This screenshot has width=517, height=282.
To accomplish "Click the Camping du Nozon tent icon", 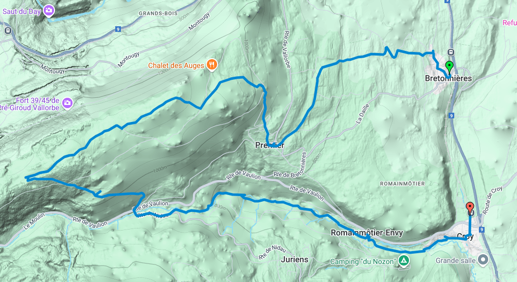I will click(x=404, y=261).
